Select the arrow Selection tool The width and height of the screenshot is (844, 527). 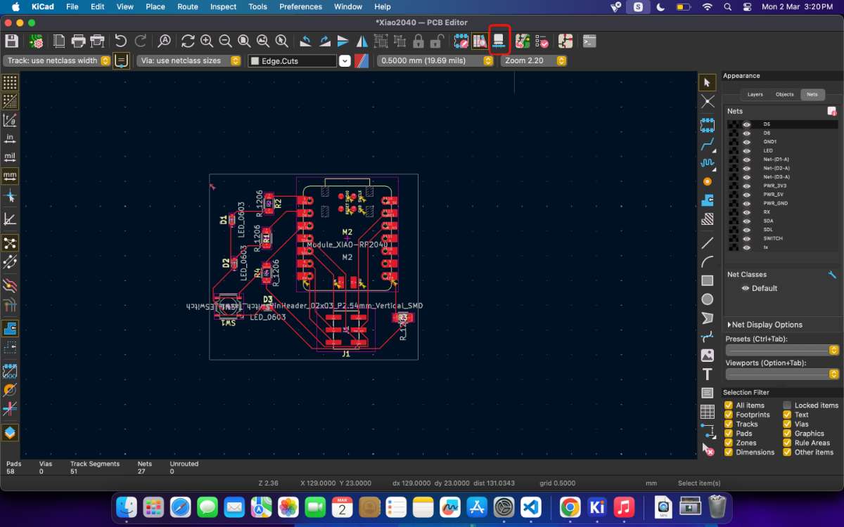(x=708, y=83)
